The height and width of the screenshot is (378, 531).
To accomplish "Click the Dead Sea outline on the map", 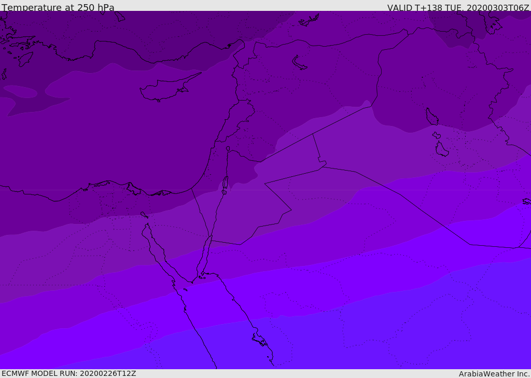I will point(225,185).
